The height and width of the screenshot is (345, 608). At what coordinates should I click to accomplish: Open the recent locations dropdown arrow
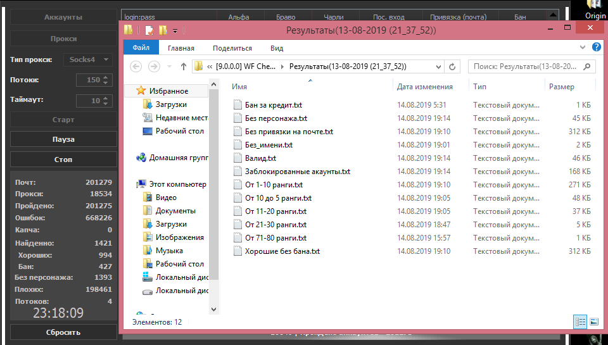[x=168, y=66]
